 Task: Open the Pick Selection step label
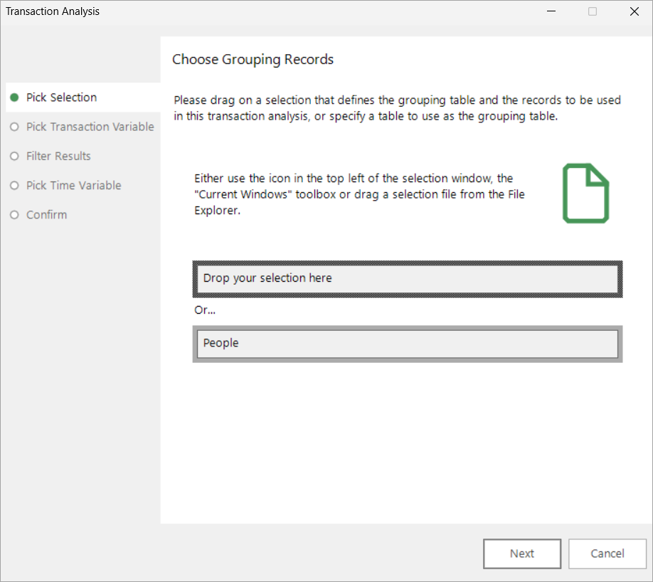pos(62,97)
